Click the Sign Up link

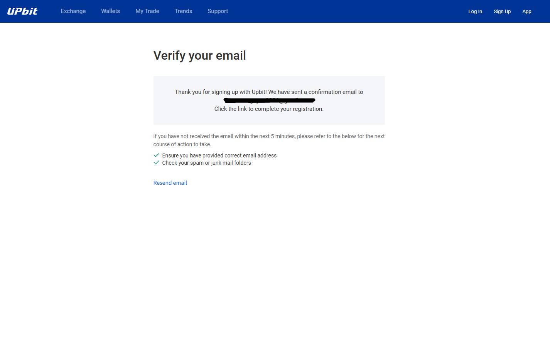[x=502, y=12]
